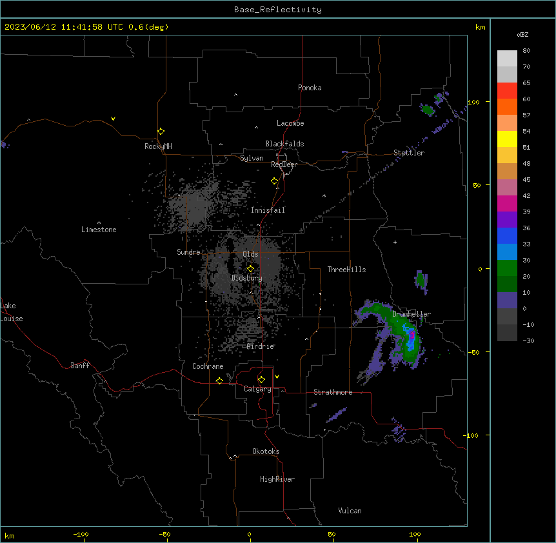
Task: Click the RockyMH label
Action: coord(158,146)
